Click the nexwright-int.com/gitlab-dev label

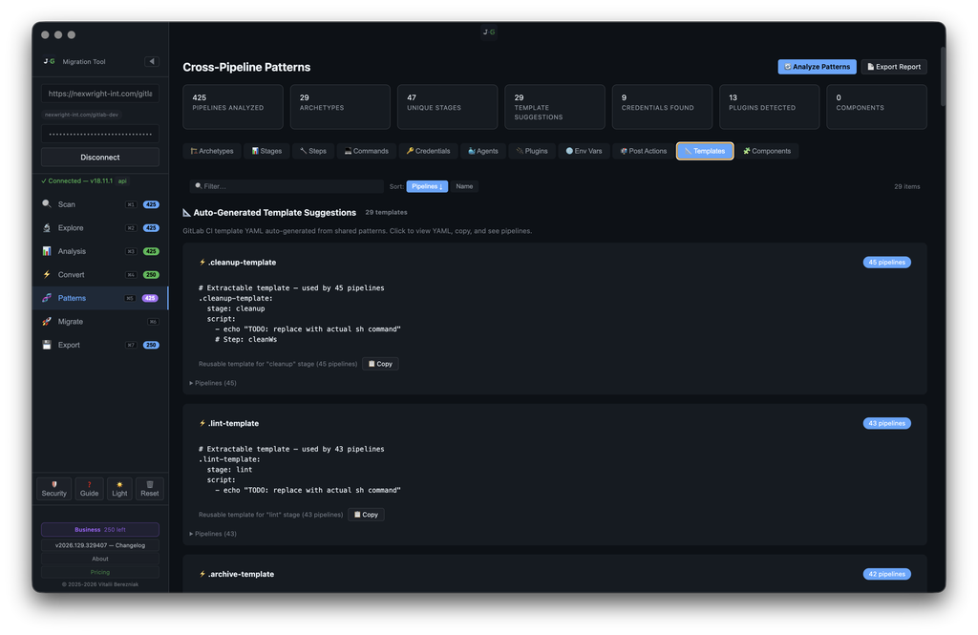click(x=81, y=115)
